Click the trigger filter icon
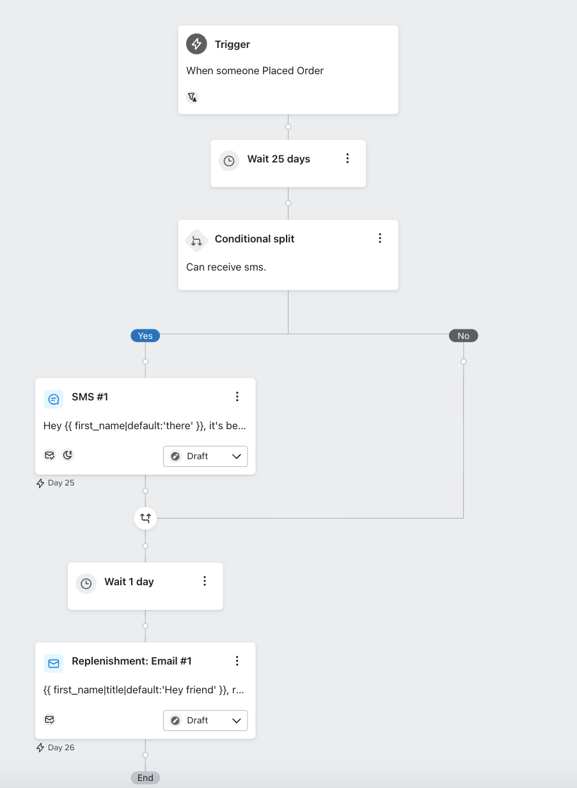The height and width of the screenshot is (788, 577). tap(192, 97)
